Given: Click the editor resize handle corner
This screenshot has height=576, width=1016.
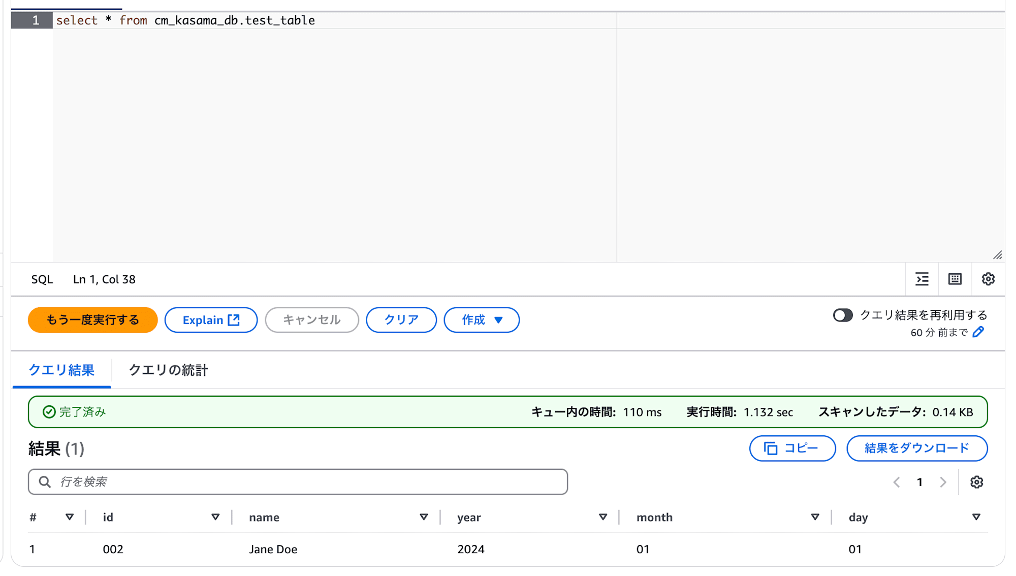Looking at the screenshot, I should pos(998,255).
